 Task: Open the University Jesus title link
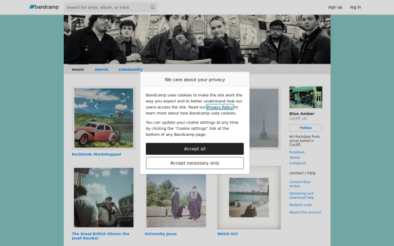pyautogui.click(x=161, y=234)
